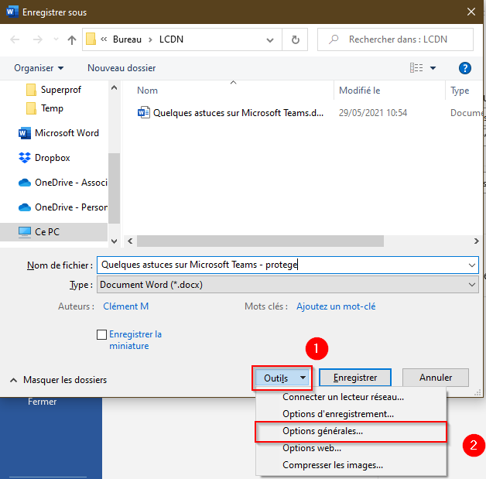Image resolution: width=486 pixels, height=479 pixels.
Task: Open the Superprof folder
Action: tap(62, 90)
